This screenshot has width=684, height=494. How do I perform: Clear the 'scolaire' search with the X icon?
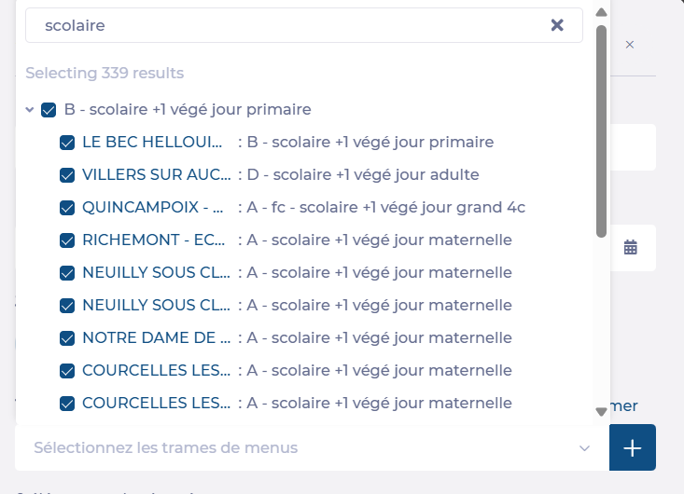(x=557, y=25)
